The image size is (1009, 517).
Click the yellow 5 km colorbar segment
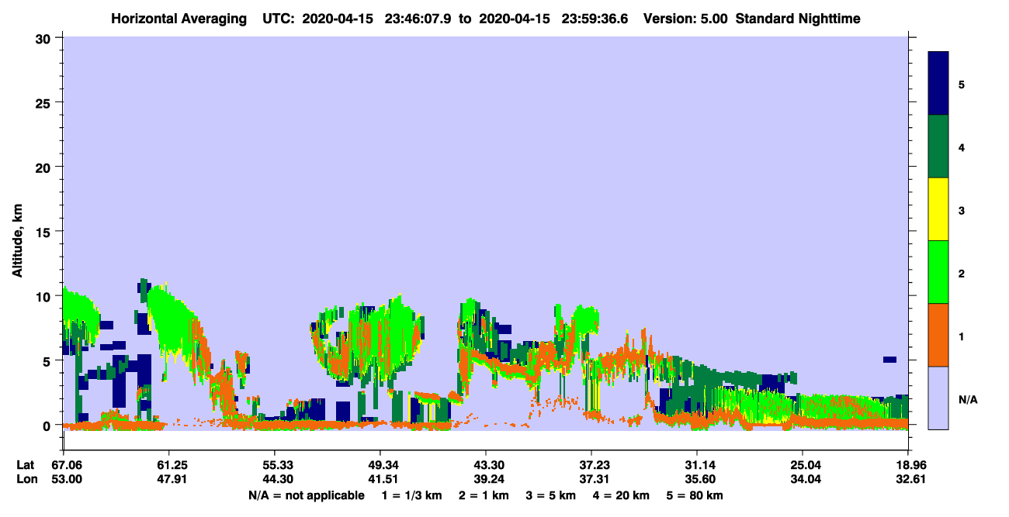(x=938, y=209)
